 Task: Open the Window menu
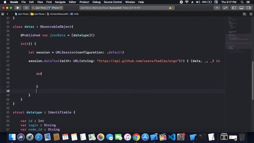[130, 2]
